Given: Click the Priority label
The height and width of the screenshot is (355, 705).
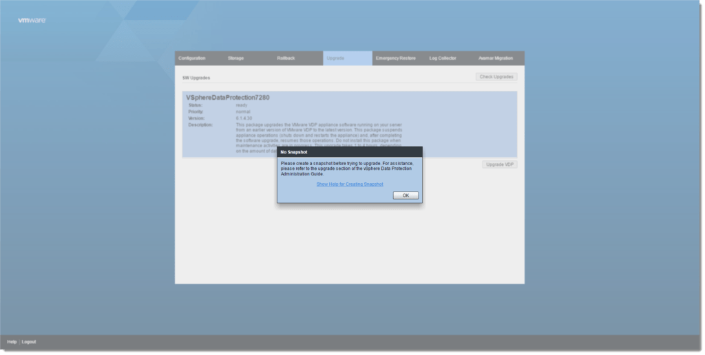Looking at the screenshot, I should (x=196, y=112).
